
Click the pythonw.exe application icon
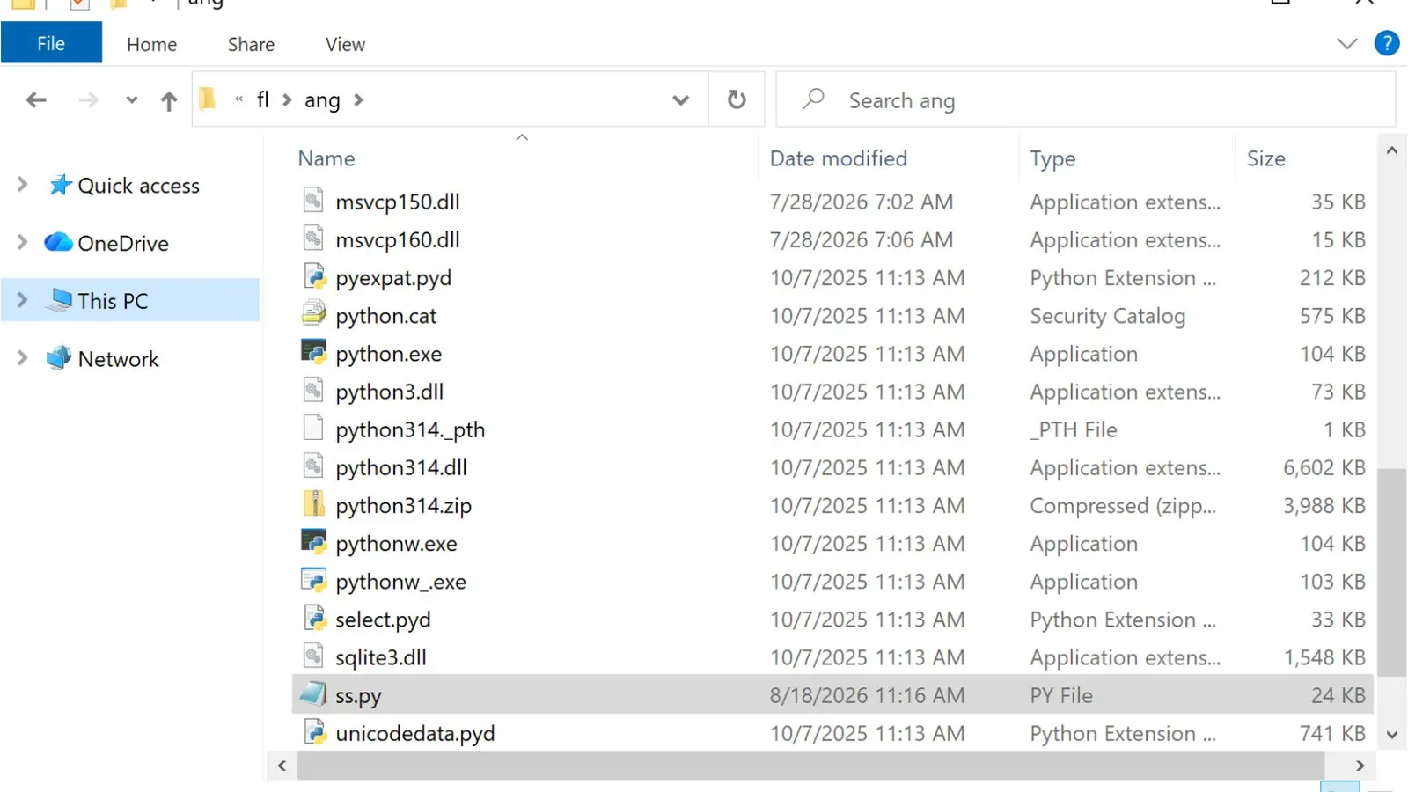[313, 542]
